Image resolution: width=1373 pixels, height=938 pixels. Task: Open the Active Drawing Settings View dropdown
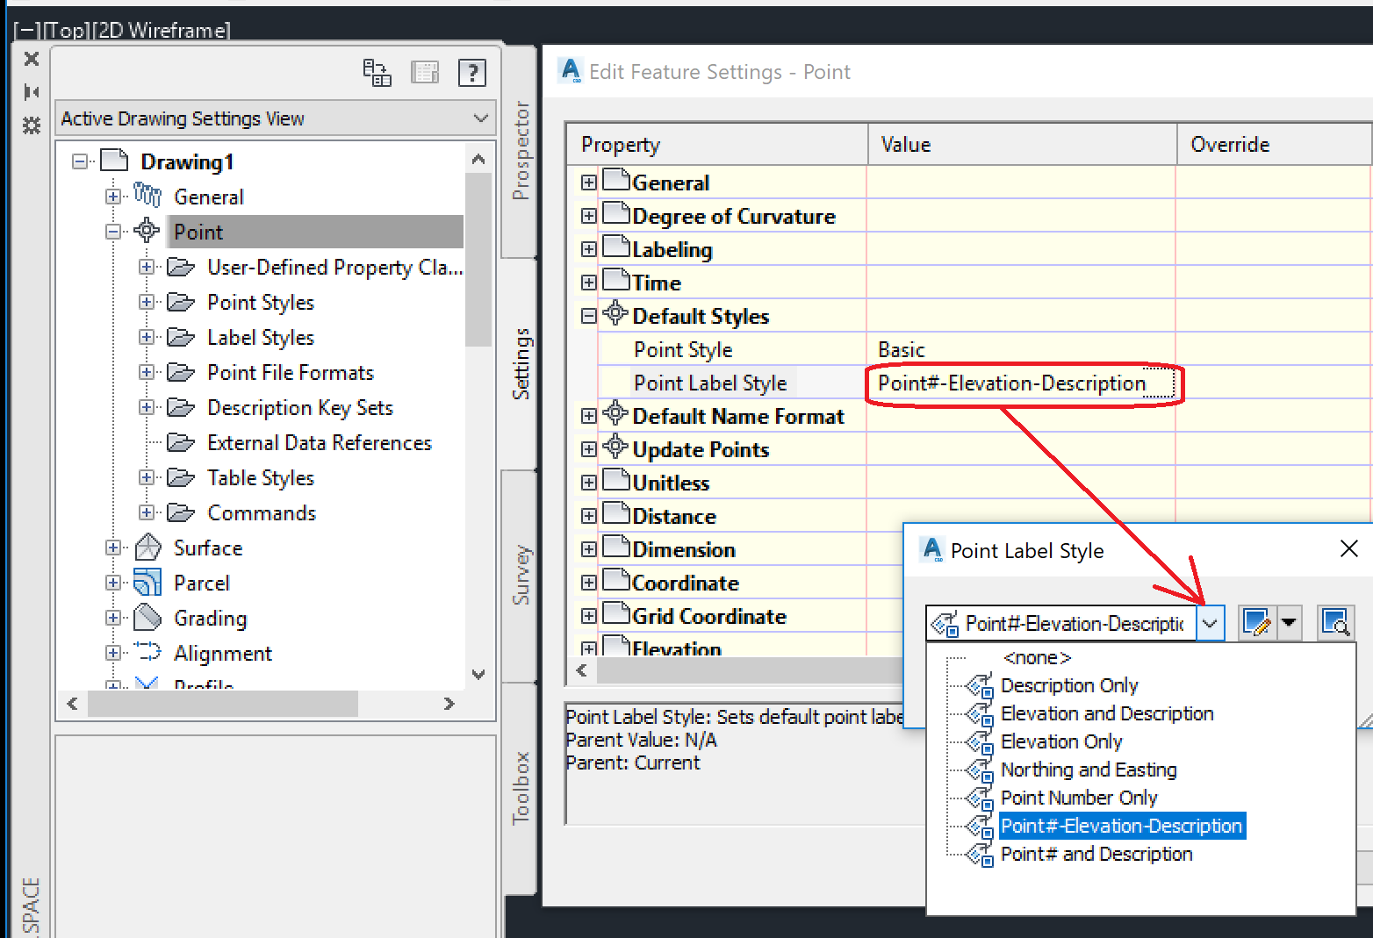coord(480,118)
